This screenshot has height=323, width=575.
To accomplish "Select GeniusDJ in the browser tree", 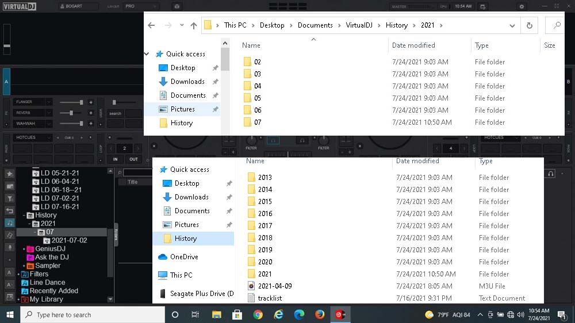I will point(49,249).
